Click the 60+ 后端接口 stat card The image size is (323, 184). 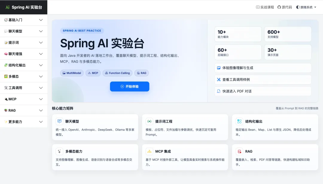pos(238,52)
